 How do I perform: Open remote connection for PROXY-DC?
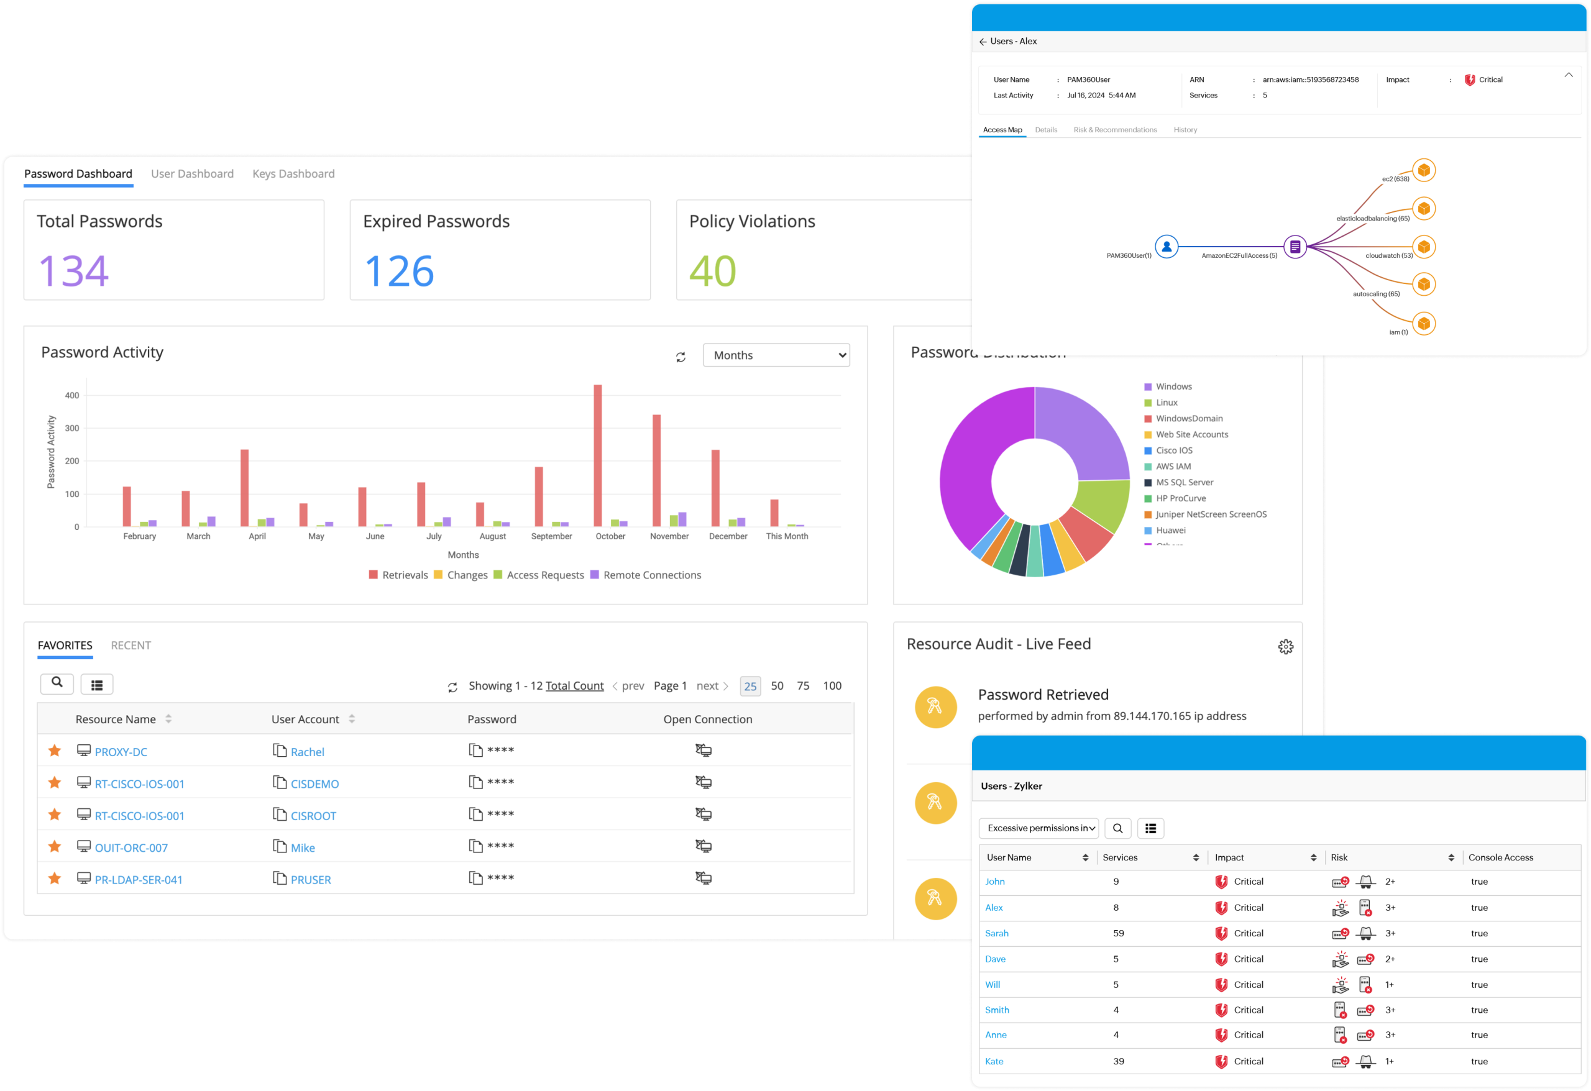(x=703, y=750)
